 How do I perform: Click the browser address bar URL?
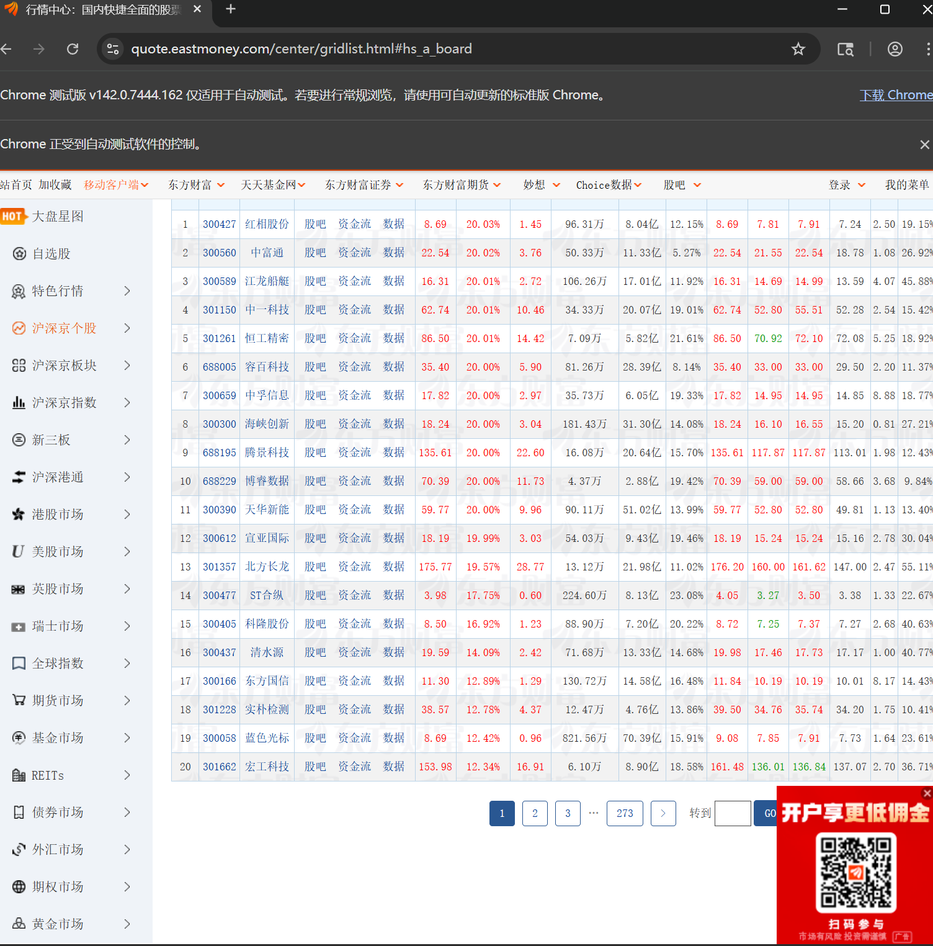point(301,49)
